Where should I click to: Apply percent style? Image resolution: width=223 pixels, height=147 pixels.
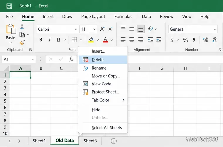(x=185, y=40)
